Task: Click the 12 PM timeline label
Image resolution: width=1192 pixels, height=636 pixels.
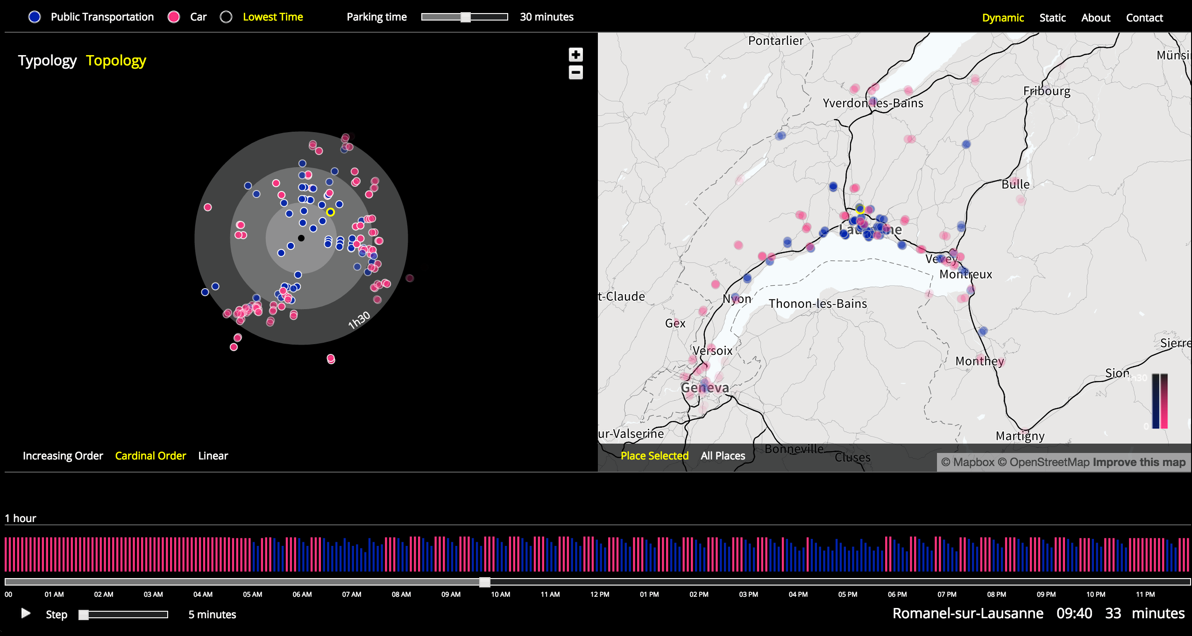Action: [600, 594]
